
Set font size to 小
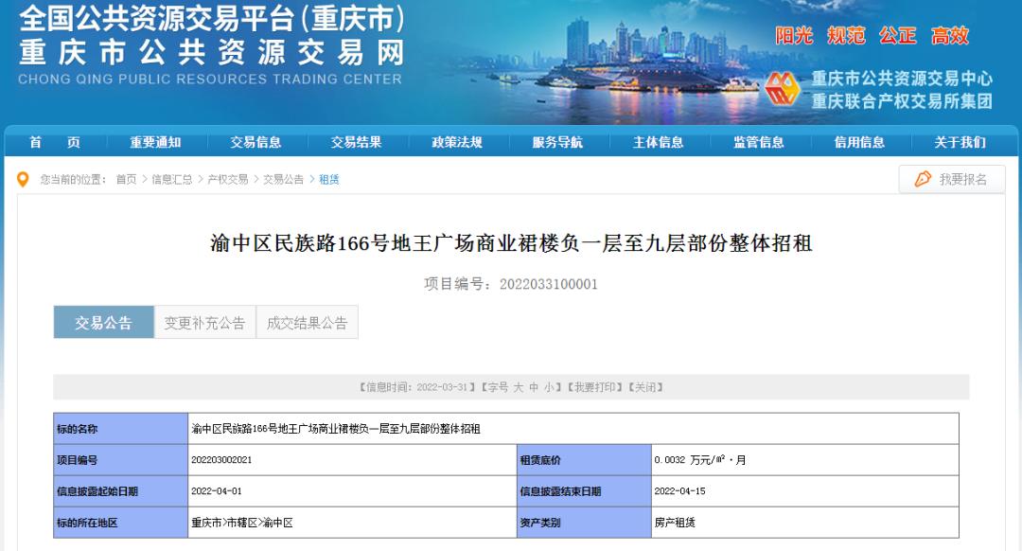click(549, 387)
